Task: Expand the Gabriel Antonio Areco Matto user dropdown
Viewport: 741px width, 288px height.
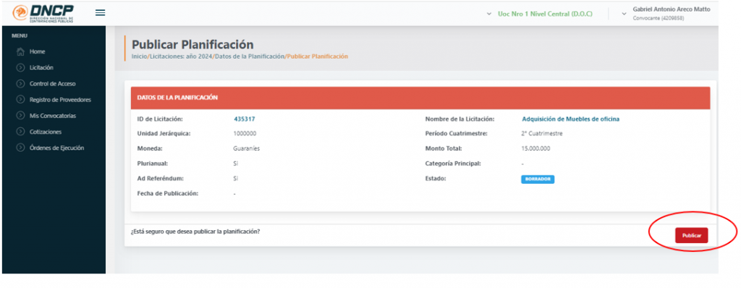Action: point(666,13)
